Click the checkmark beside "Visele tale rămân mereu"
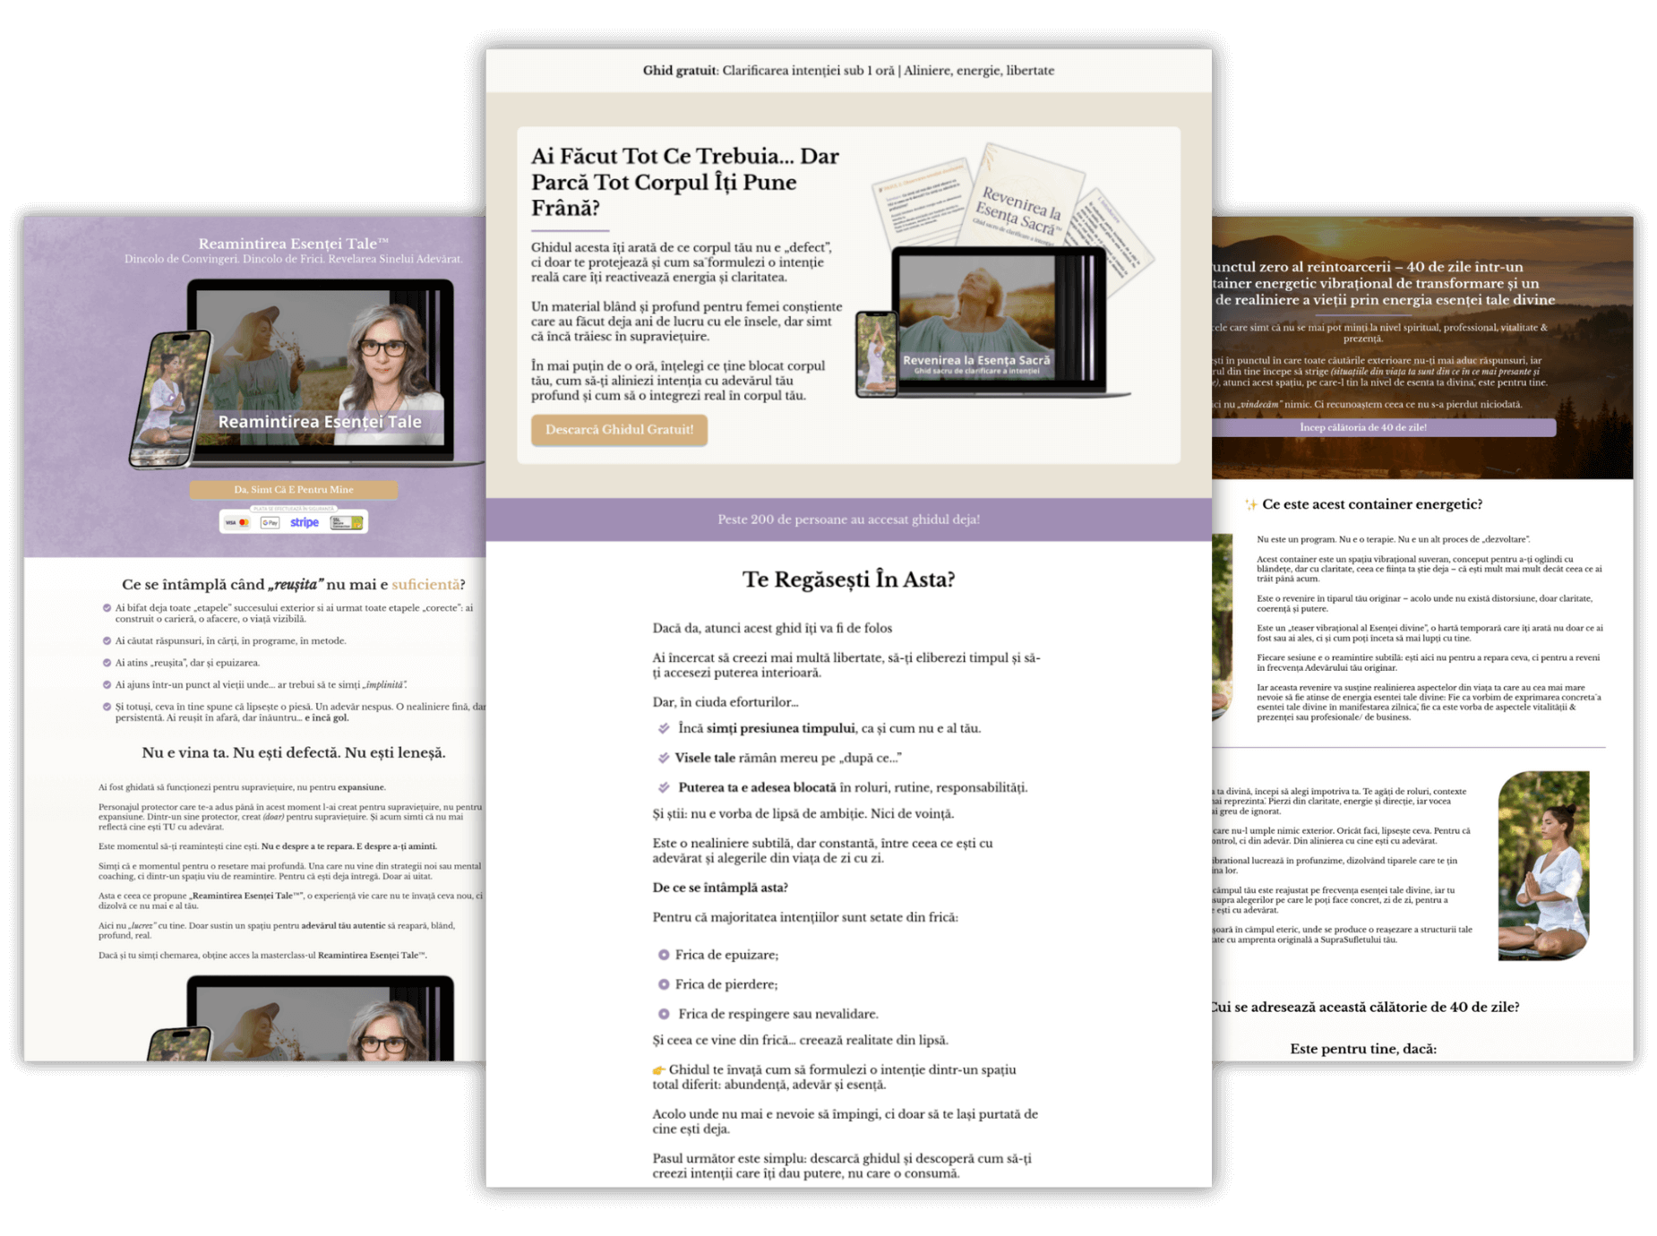This screenshot has width=1657, height=1236. (x=664, y=758)
